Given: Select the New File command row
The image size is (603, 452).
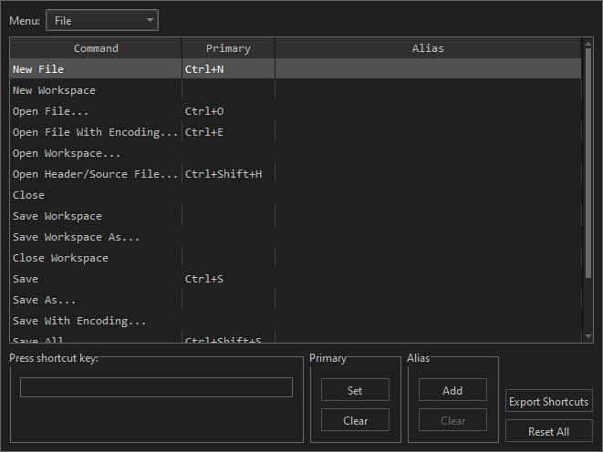Looking at the screenshot, I should click(296, 69).
